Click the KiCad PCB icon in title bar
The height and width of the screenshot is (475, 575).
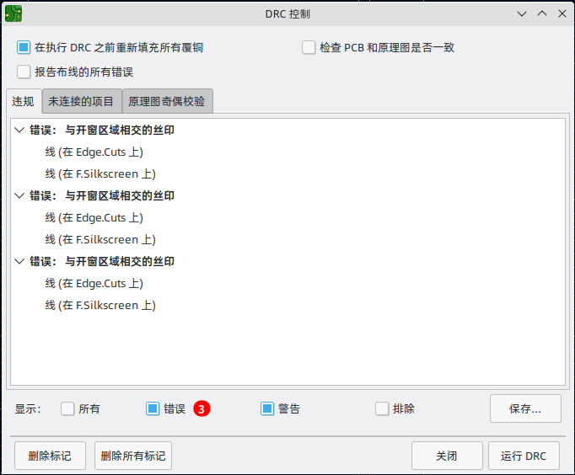point(14,13)
